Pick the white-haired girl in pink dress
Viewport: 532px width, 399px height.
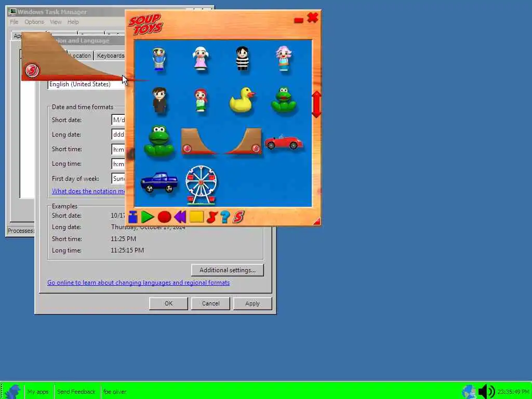[201, 58]
